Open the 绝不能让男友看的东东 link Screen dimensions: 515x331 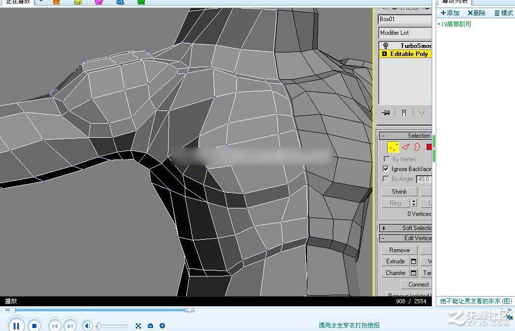pyautogui.click(x=476, y=301)
